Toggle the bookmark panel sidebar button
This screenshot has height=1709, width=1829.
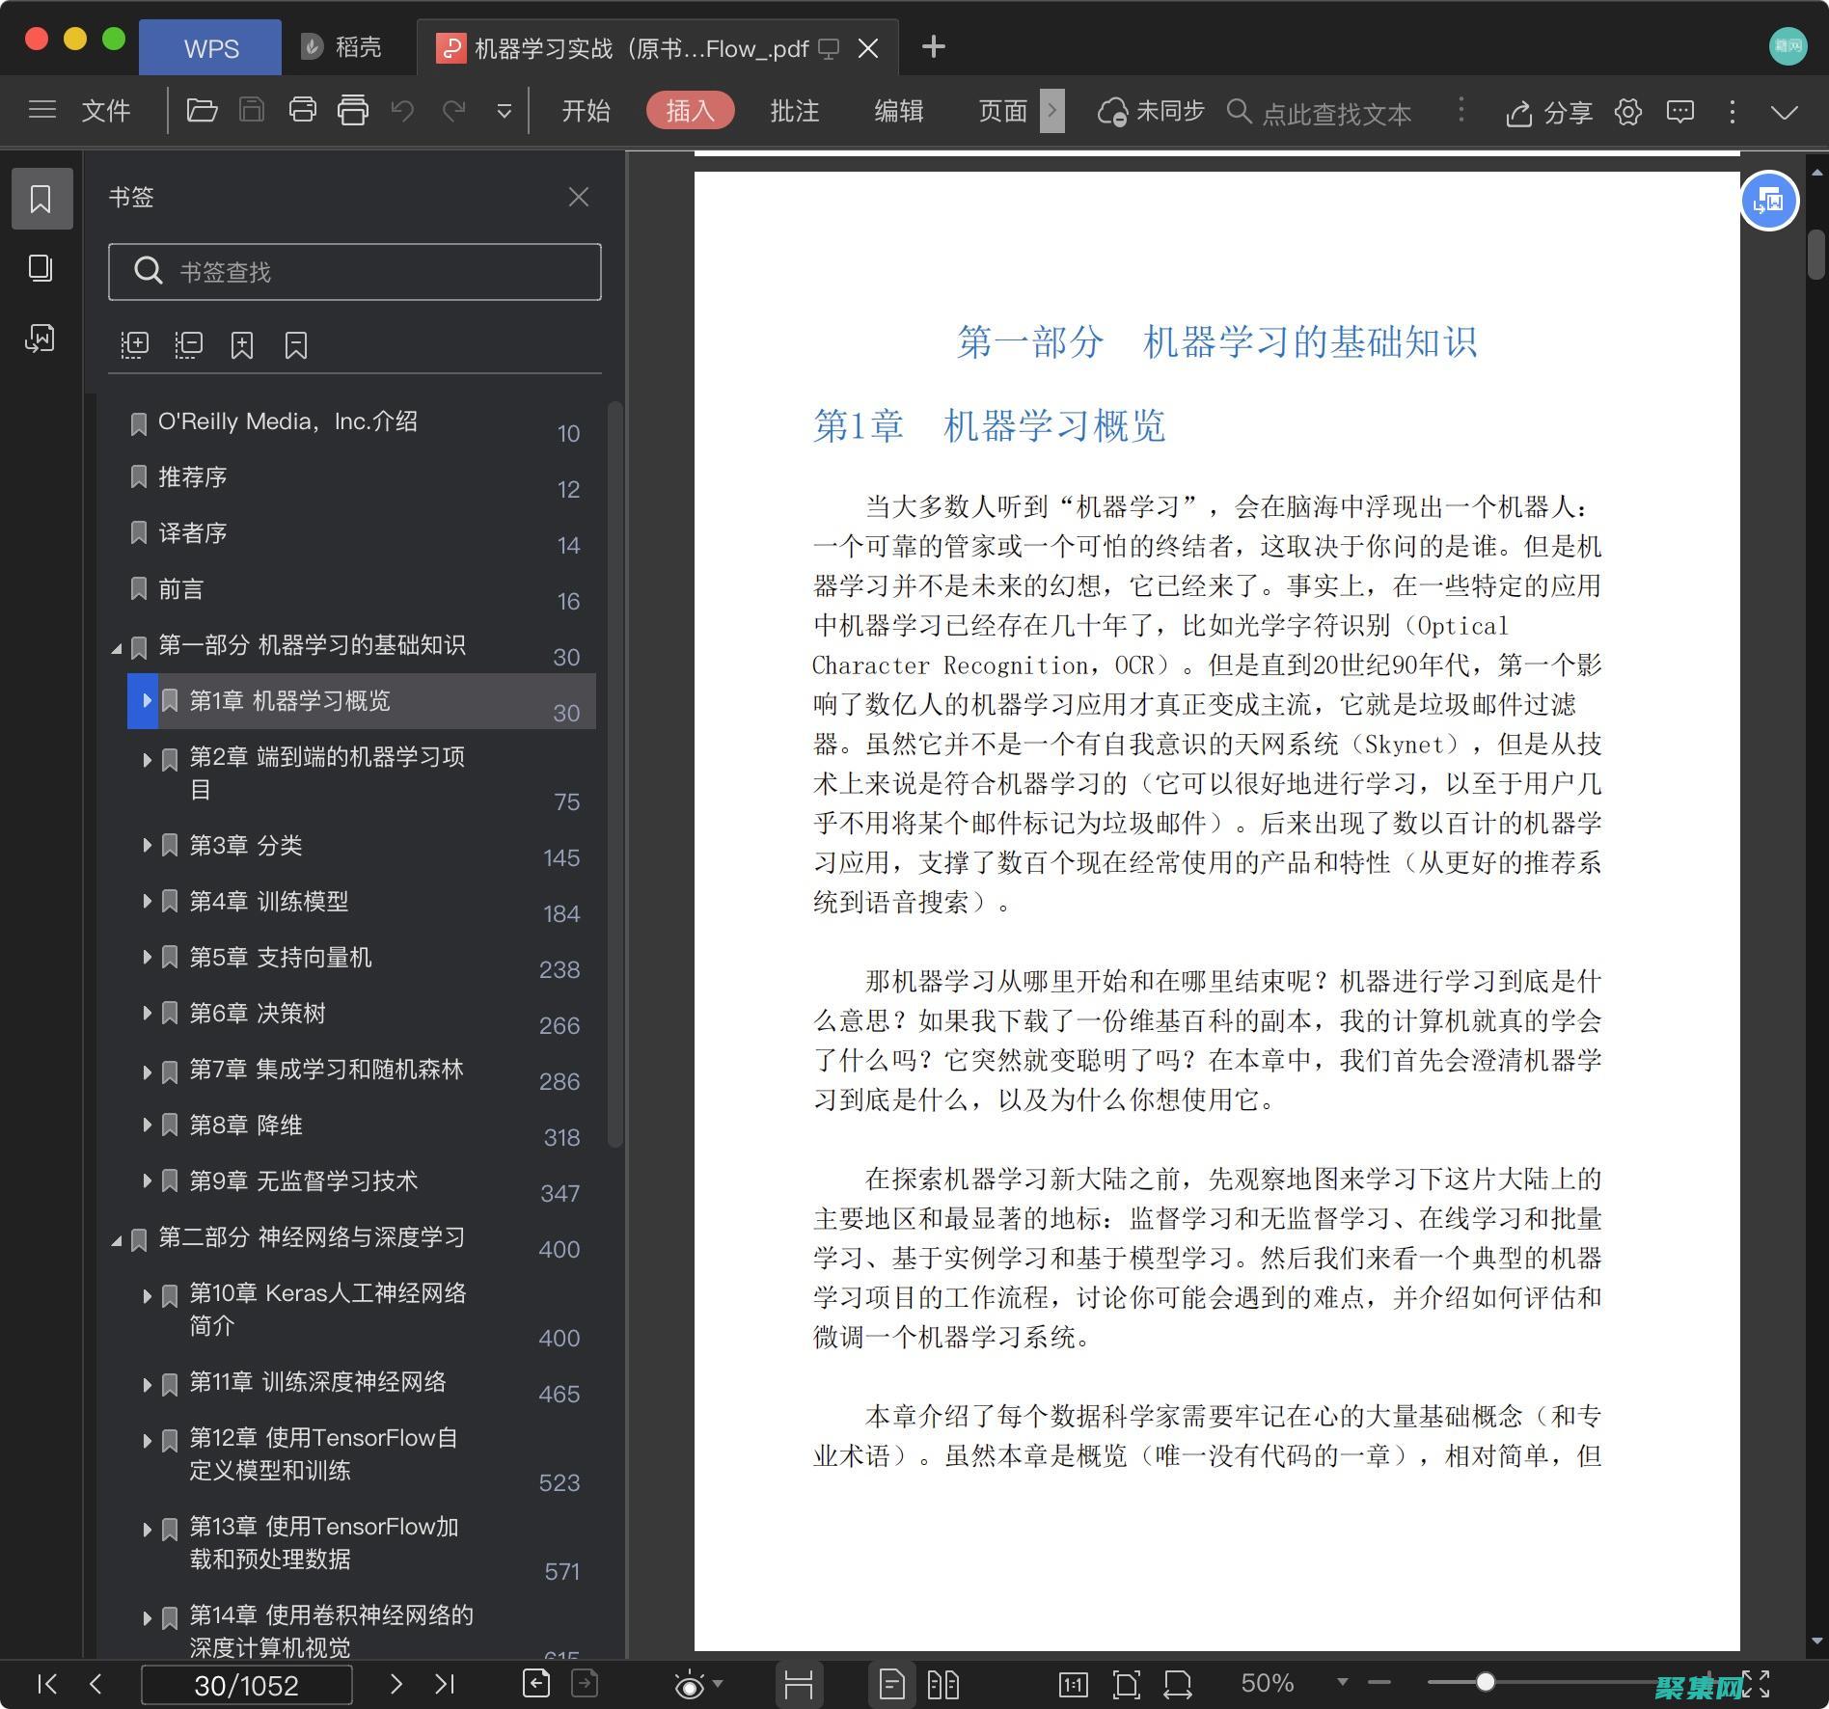41,199
